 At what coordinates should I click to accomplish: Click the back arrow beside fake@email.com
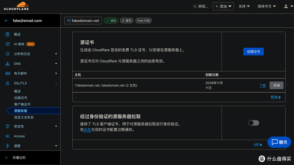(6, 20)
